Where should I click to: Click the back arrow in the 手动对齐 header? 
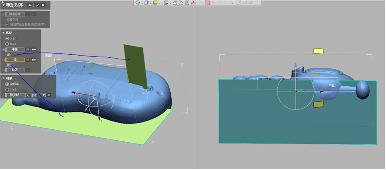point(30,5)
